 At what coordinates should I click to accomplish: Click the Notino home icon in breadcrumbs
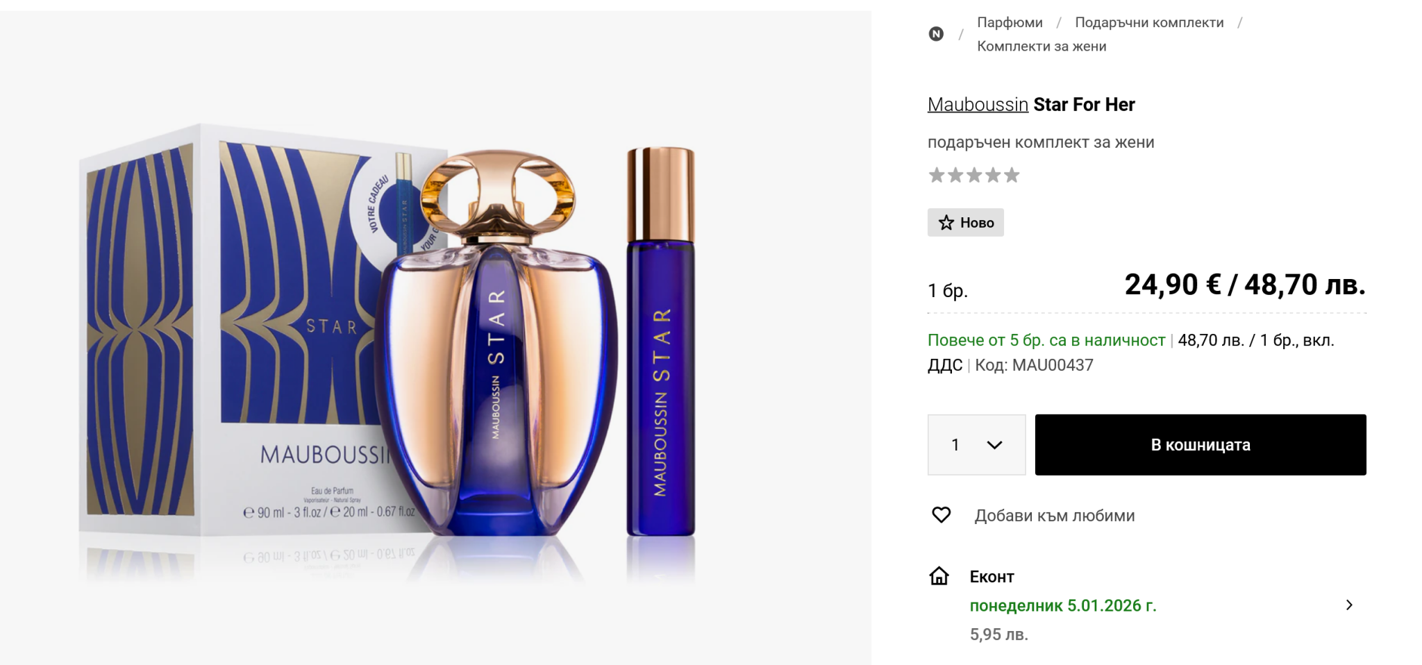tap(936, 34)
